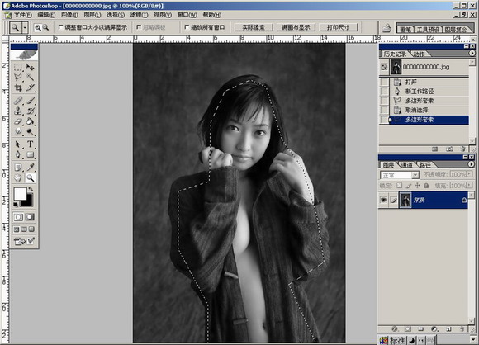Open the zoom tool preset picker arrow
This screenshot has height=345, width=479.
(x=25, y=28)
